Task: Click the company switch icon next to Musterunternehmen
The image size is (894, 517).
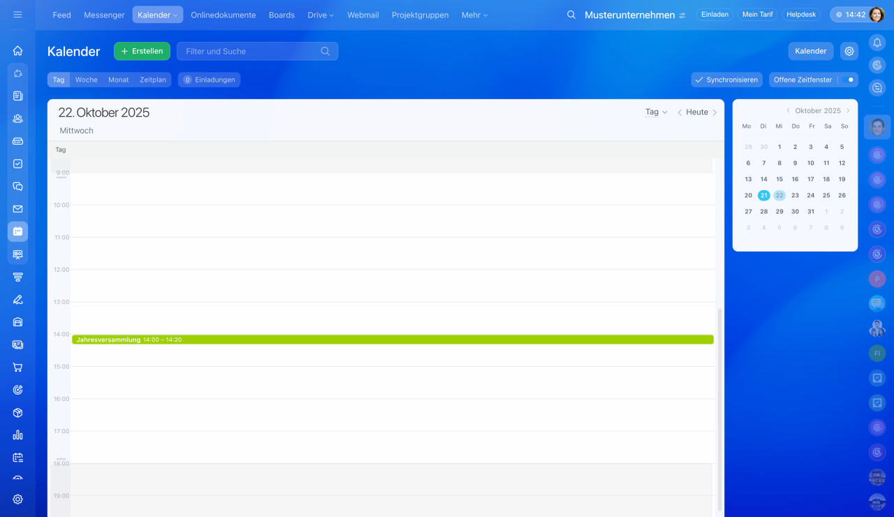Action: (x=682, y=15)
